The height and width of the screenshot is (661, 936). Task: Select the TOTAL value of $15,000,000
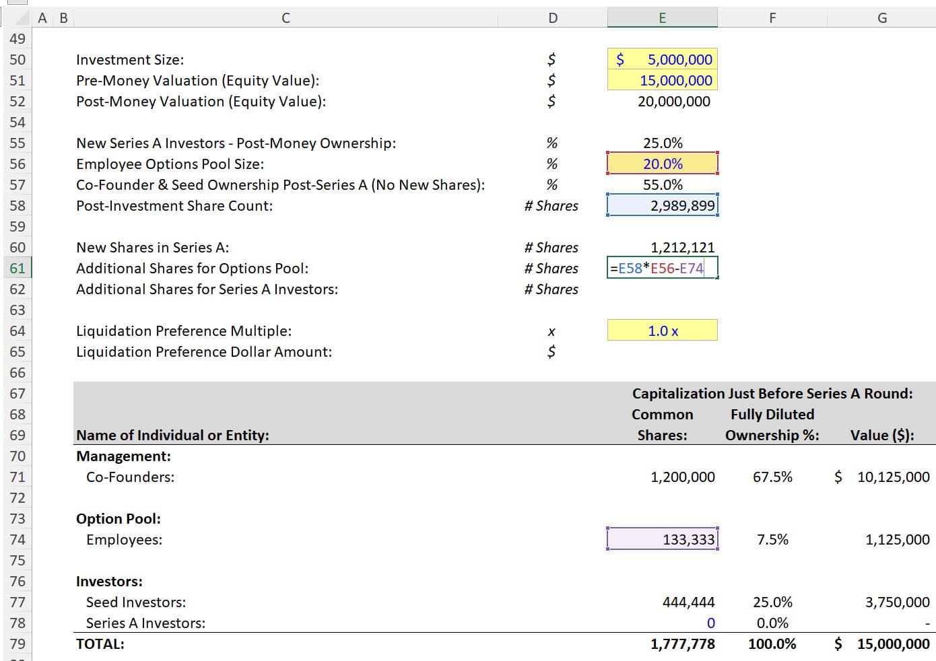pyautogui.click(x=882, y=643)
